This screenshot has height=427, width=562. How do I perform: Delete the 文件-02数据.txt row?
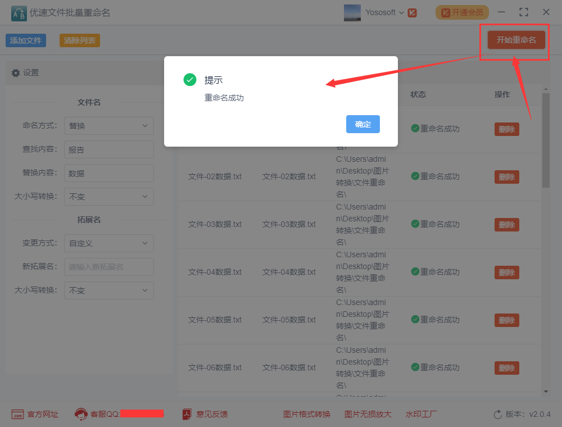(x=507, y=177)
